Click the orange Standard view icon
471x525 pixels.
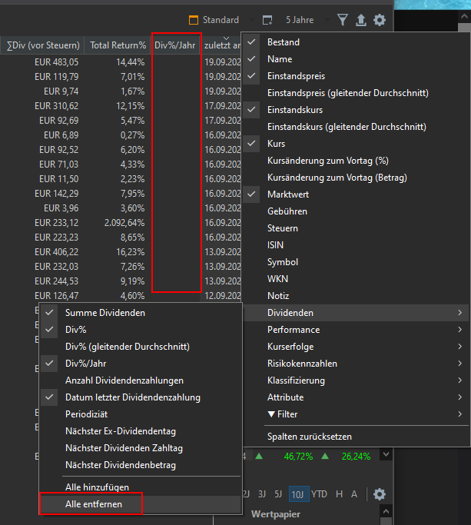coord(194,20)
